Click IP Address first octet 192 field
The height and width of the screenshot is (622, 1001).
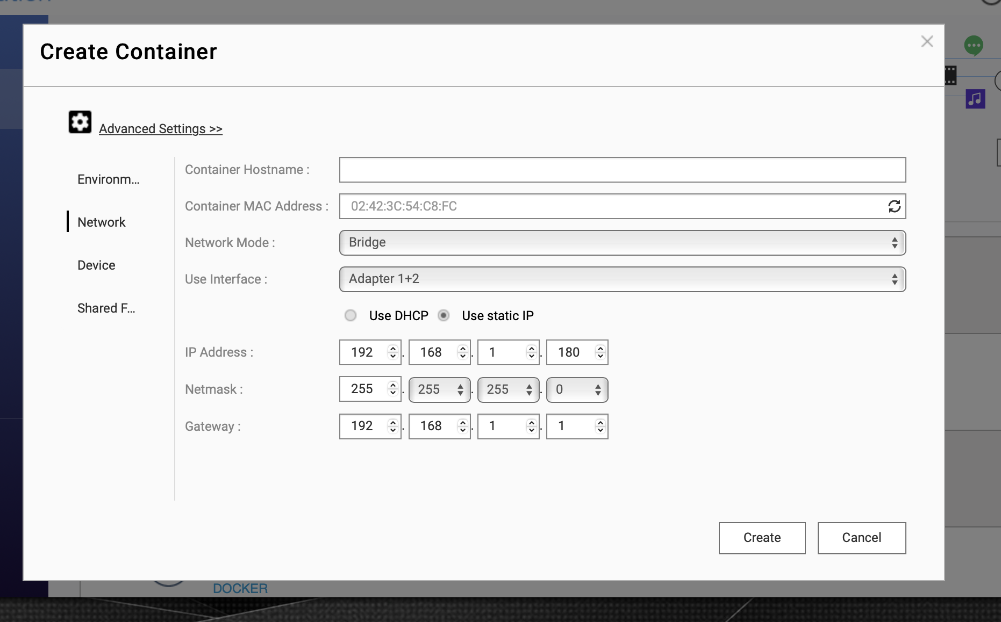[370, 352]
